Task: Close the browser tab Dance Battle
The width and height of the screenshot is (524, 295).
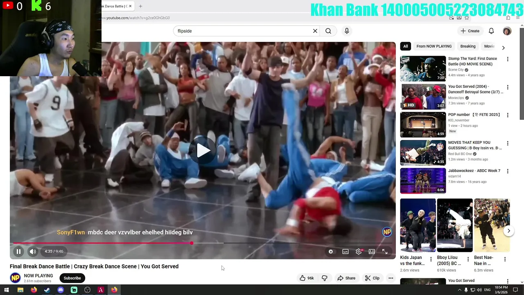Action: pos(130,6)
